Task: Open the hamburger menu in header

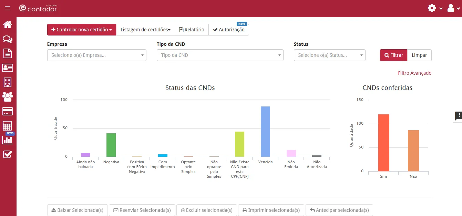Action: pos(8,8)
